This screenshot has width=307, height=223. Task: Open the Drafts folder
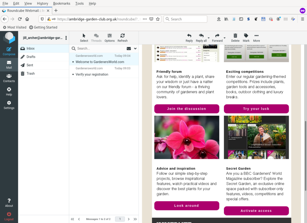pyautogui.click(x=43, y=57)
